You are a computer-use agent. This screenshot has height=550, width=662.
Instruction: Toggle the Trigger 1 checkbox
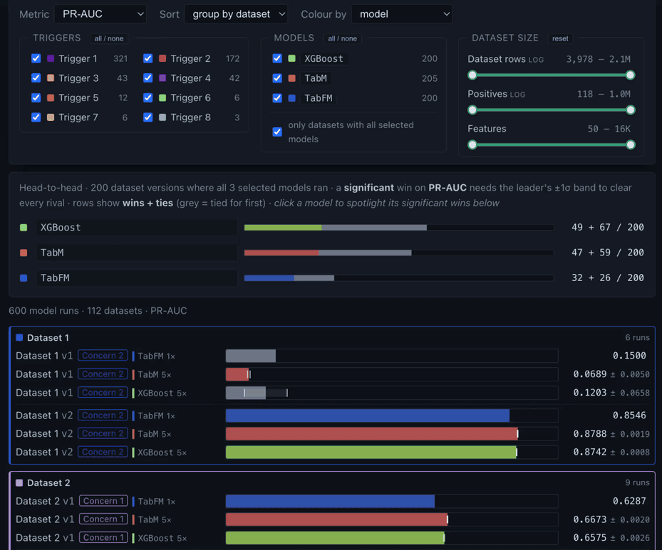click(x=36, y=58)
